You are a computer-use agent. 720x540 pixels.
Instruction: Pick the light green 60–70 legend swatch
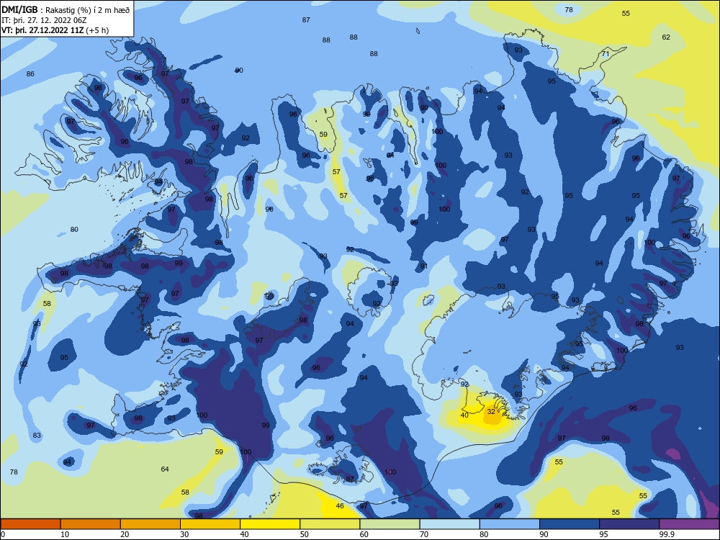(x=390, y=524)
